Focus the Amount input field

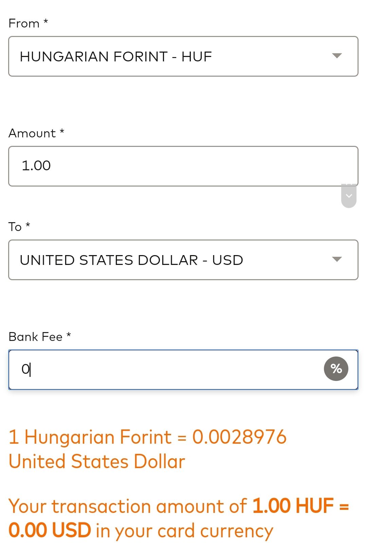(x=183, y=166)
